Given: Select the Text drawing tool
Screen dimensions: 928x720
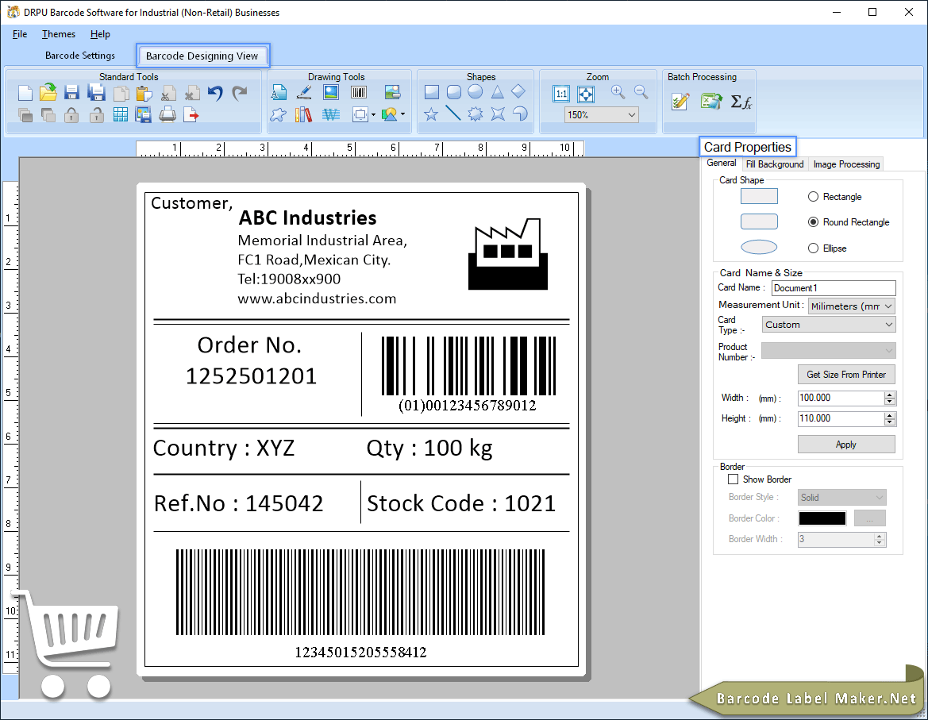Looking at the screenshot, I should click(279, 92).
